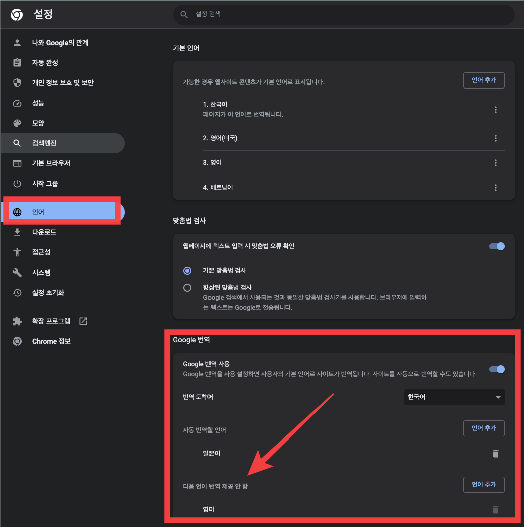Click the magnifier icon in the settings search bar

(x=184, y=14)
